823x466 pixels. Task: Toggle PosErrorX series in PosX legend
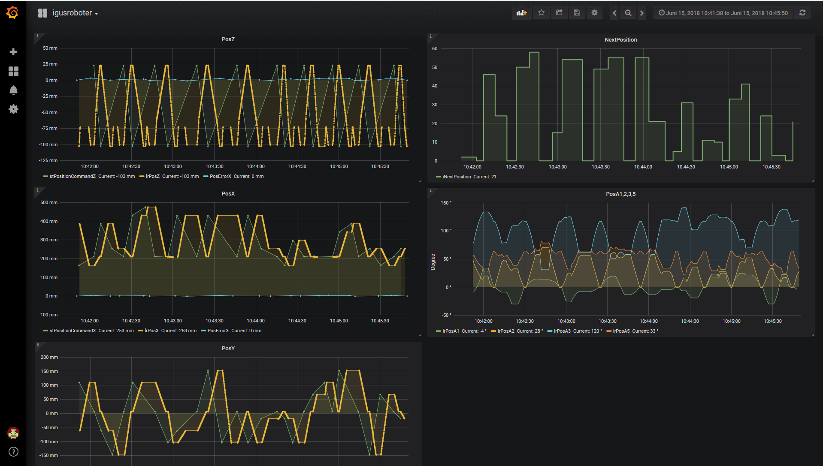(x=218, y=331)
